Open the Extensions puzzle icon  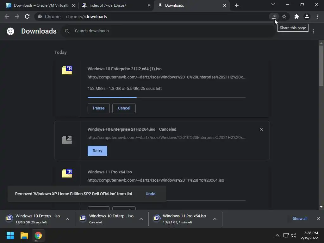pyautogui.click(x=297, y=16)
